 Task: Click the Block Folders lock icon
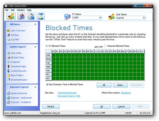[9, 75]
